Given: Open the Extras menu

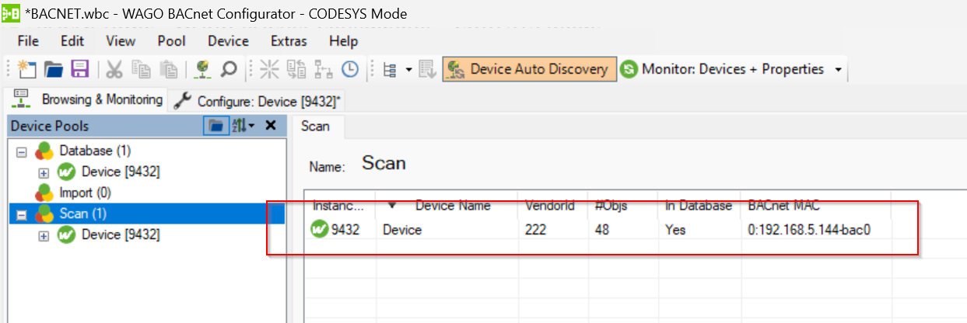Looking at the screenshot, I should coord(289,41).
